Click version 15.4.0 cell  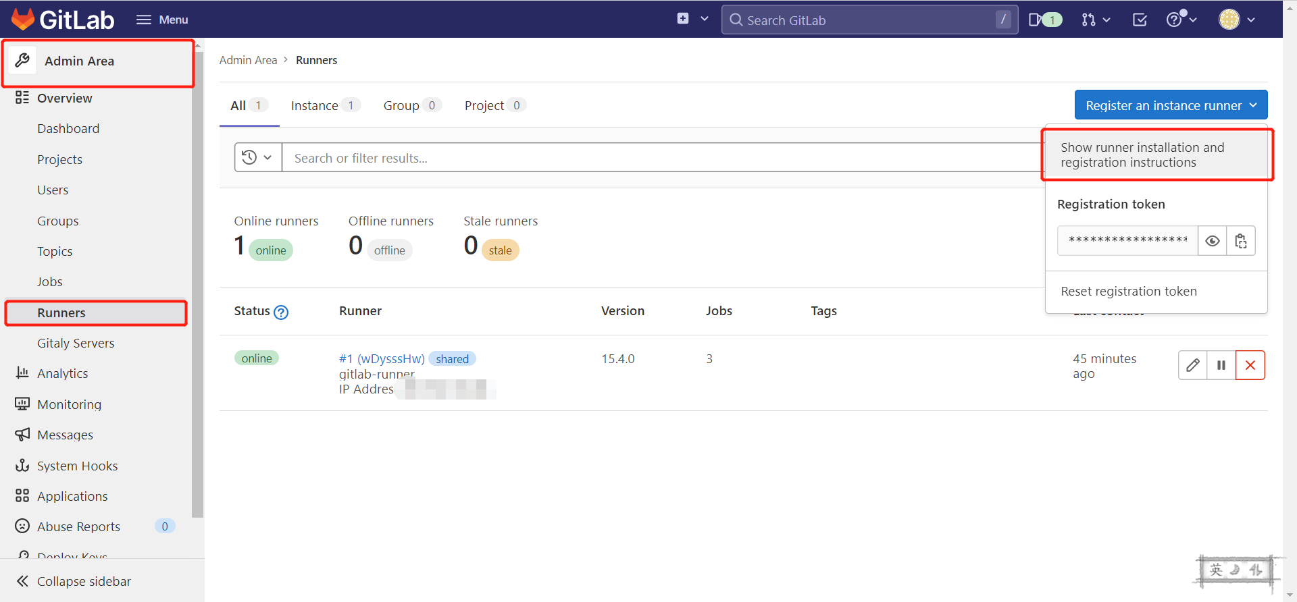click(x=618, y=358)
